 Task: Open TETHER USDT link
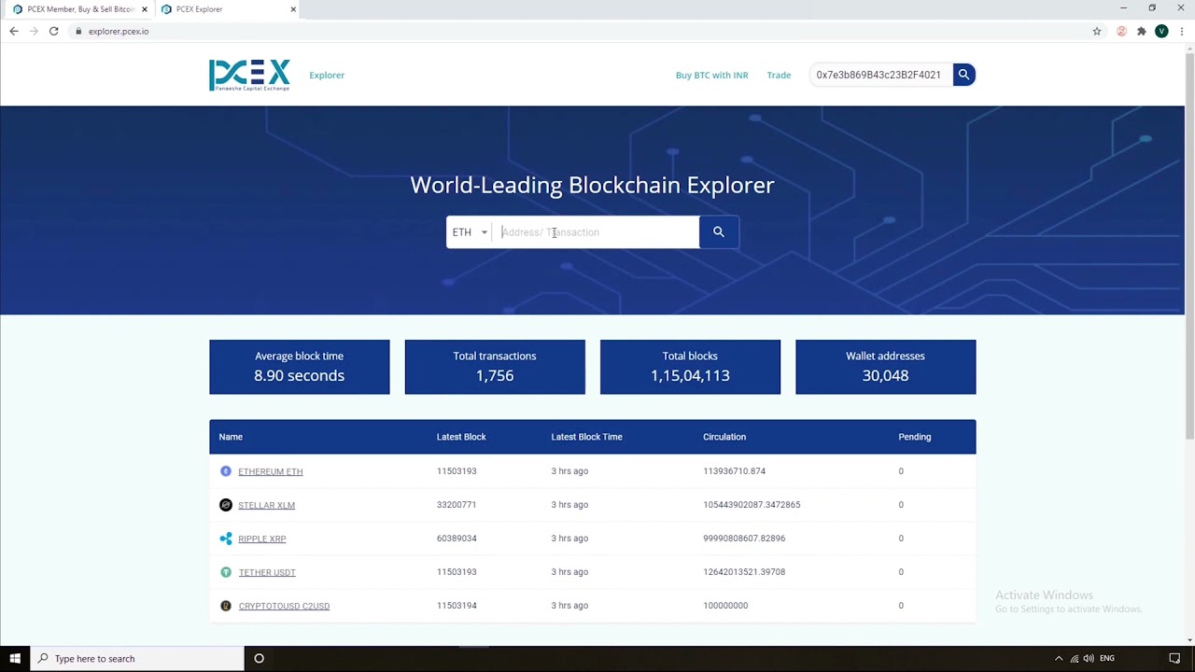[266, 572]
